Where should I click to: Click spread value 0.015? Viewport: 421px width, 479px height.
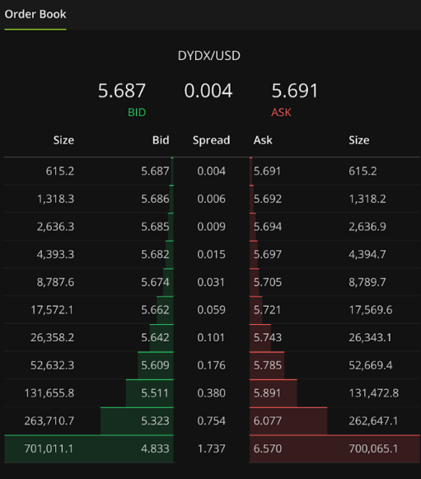(211, 254)
